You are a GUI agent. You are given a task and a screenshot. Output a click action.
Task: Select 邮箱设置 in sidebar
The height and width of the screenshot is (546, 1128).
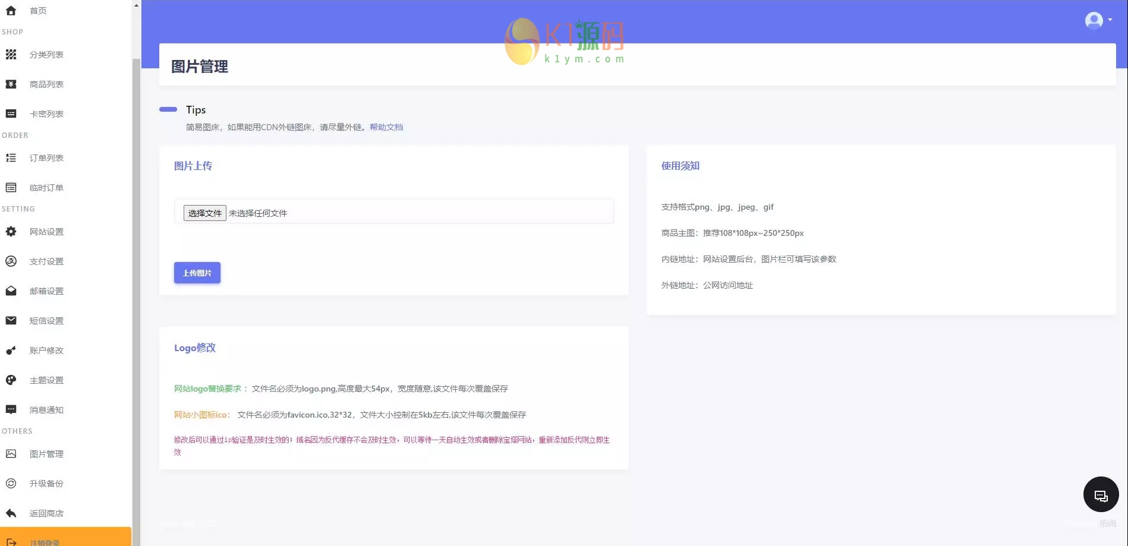pos(46,291)
